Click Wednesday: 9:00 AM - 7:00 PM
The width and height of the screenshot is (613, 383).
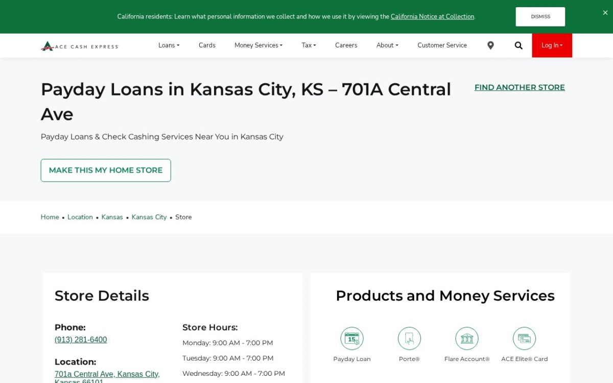point(233,373)
